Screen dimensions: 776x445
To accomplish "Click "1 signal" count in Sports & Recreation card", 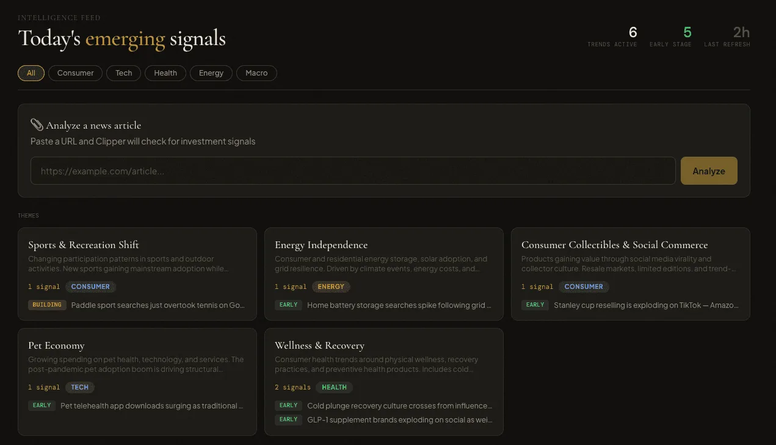I will tap(44, 287).
